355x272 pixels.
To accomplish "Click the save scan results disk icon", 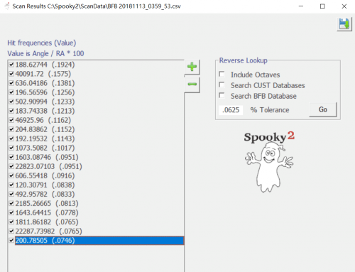I will click(344, 24).
